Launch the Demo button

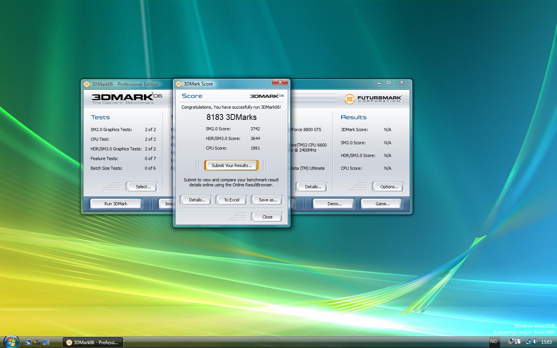click(334, 204)
